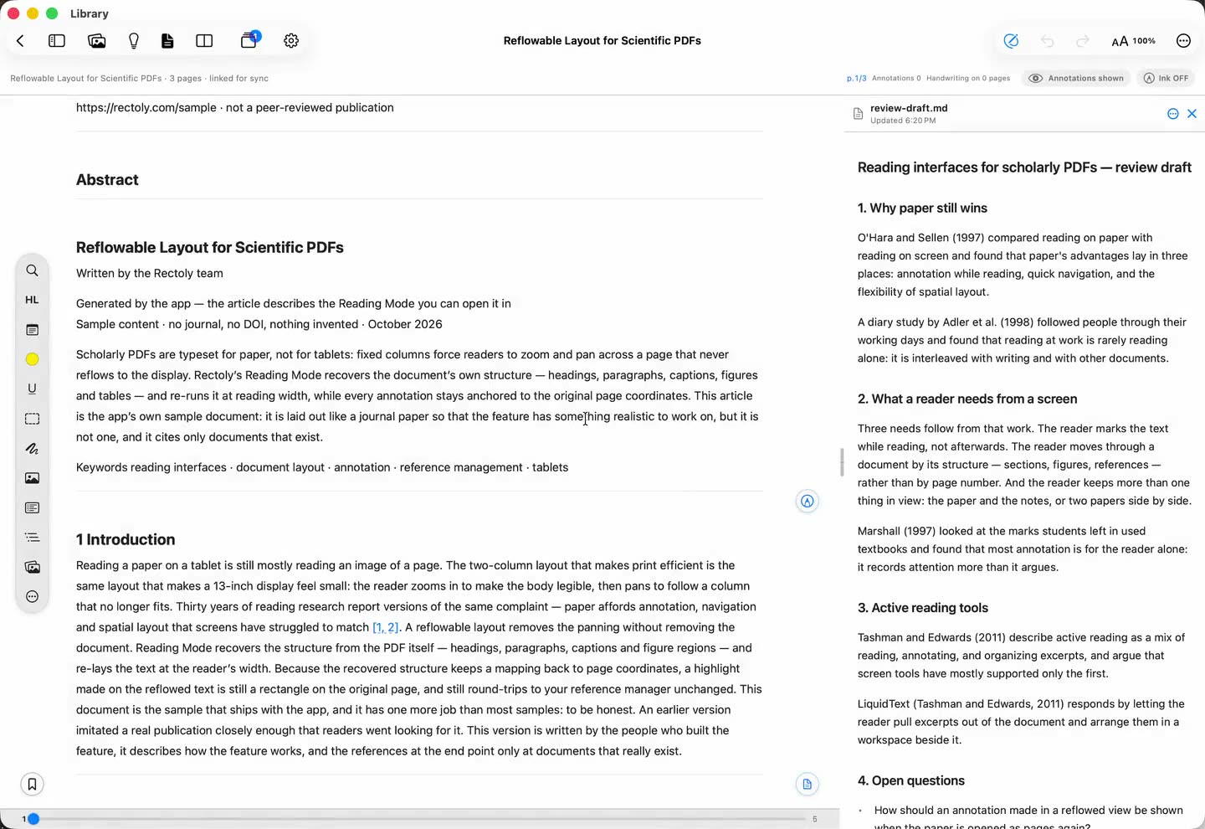
Task: Open more tools ellipsis in left toolbar
Action: click(32, 597)
